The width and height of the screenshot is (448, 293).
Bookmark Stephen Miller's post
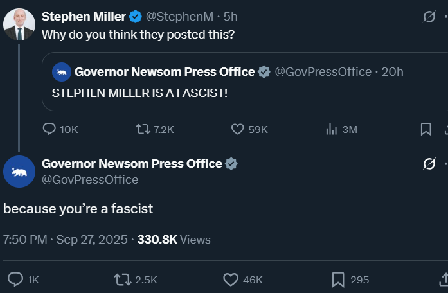pos(426,129)
